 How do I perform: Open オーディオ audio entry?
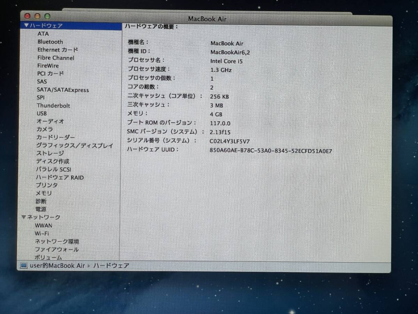click(50, 121)
